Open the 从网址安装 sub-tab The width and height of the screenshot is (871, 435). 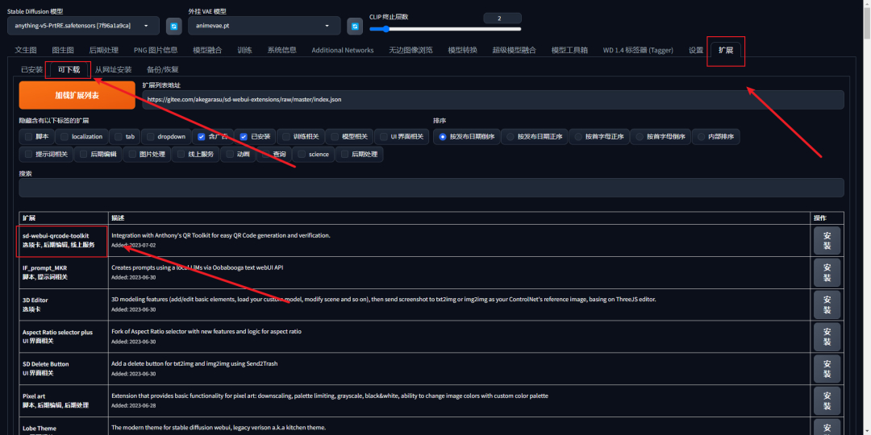(x=114, y=70)
